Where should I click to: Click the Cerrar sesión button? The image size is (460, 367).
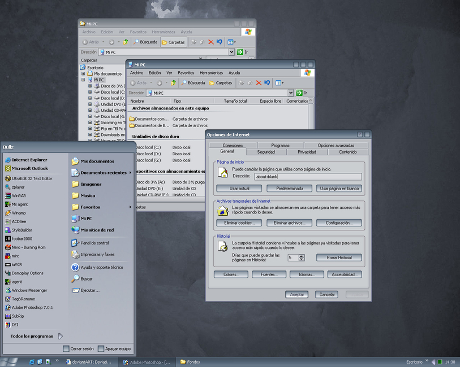[78, 348]
